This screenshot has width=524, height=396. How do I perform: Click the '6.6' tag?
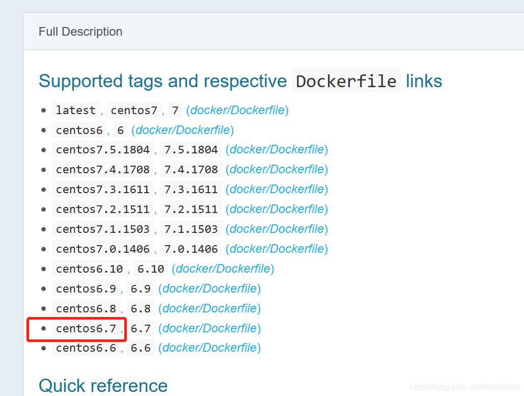point(141,348)
